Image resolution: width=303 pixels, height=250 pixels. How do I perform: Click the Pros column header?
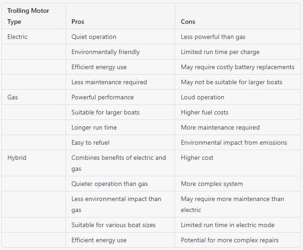coord(78,22)
